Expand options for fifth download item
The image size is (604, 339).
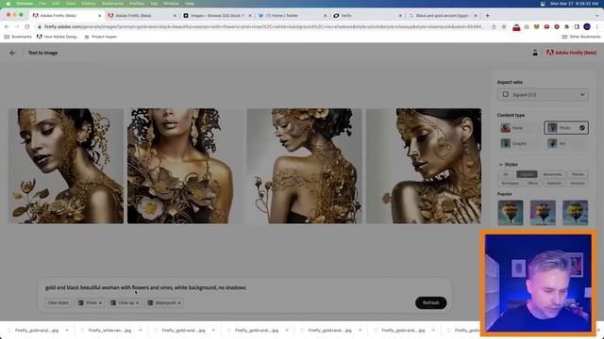click(361, 331)
